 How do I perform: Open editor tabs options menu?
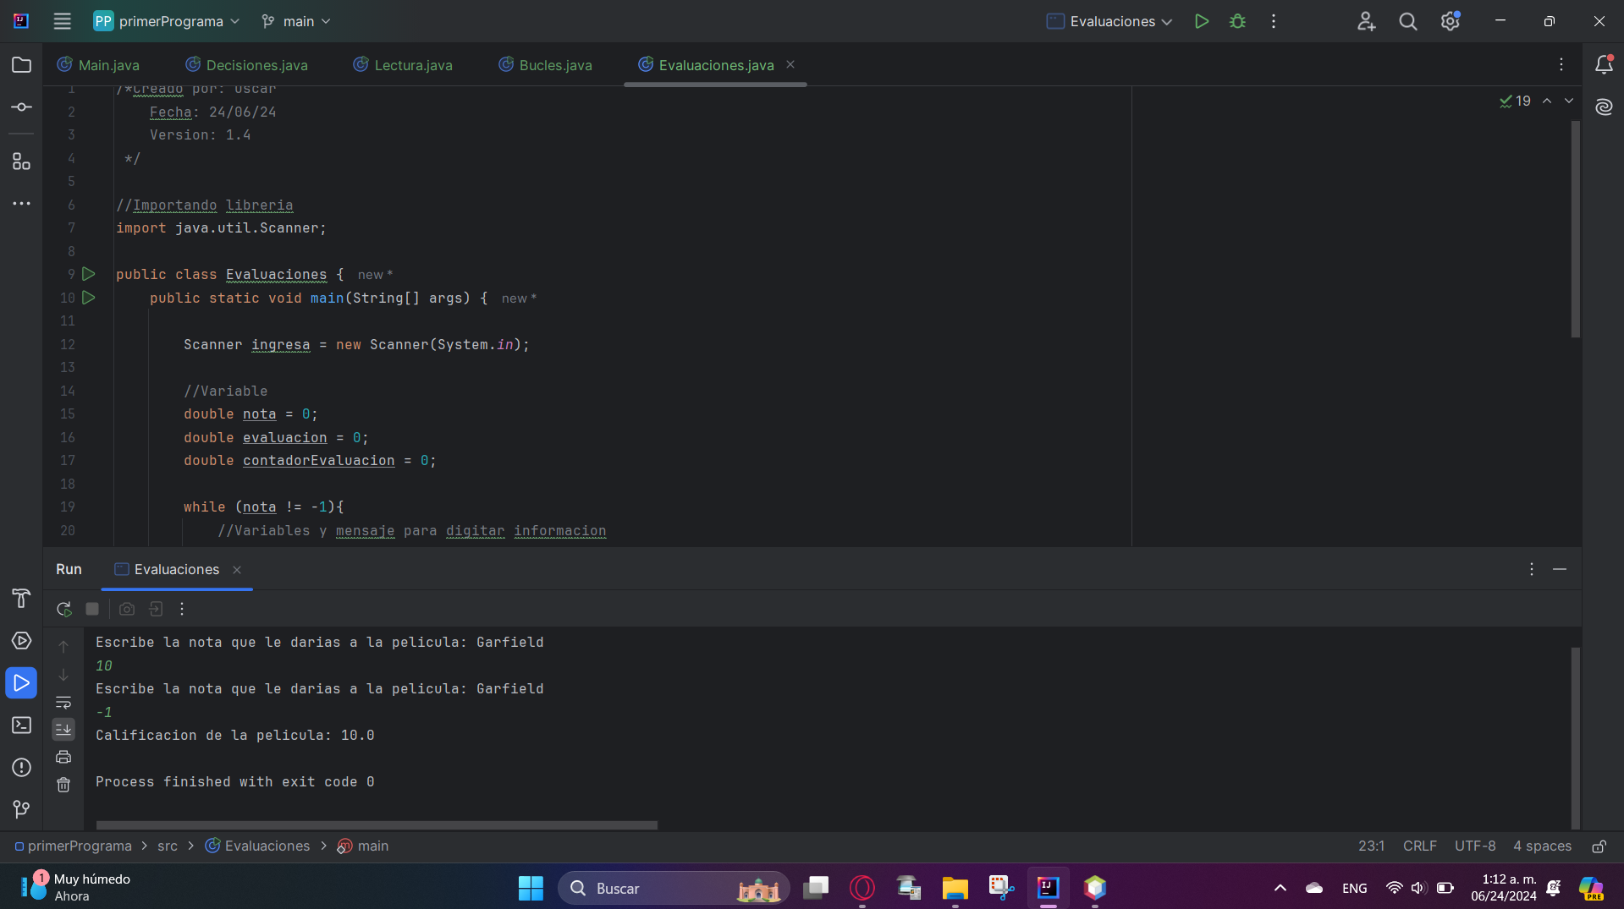pyautogui.click(x=1561, y=65)
